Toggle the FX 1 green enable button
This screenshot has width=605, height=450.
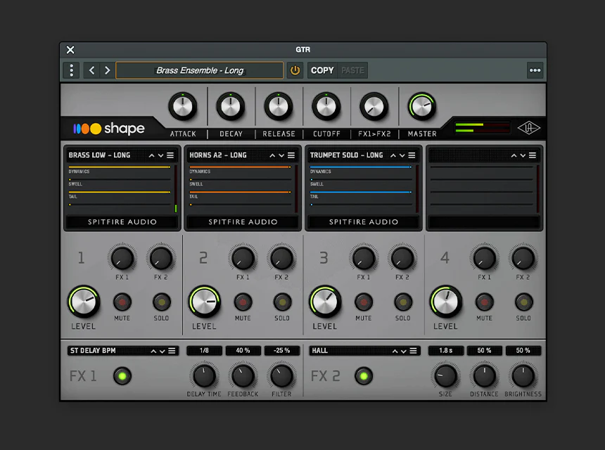point(122,376)
